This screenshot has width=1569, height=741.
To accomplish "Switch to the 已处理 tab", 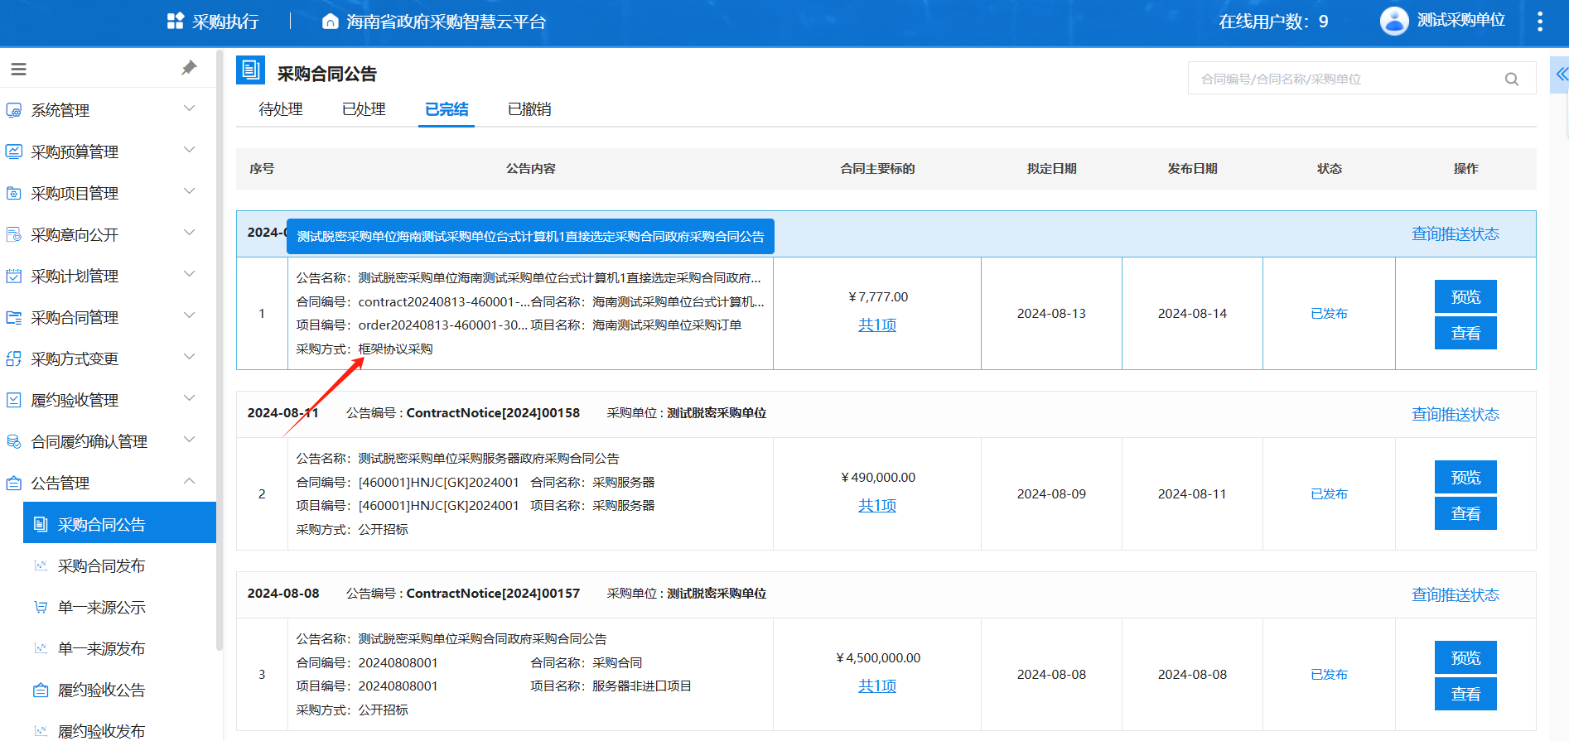I will 364,109.
